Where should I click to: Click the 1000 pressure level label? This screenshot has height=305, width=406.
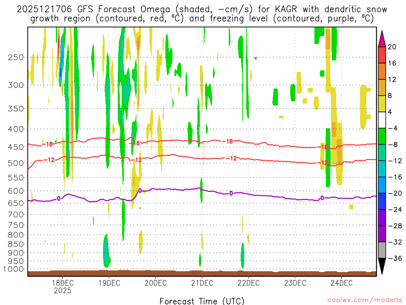[14, 269]
